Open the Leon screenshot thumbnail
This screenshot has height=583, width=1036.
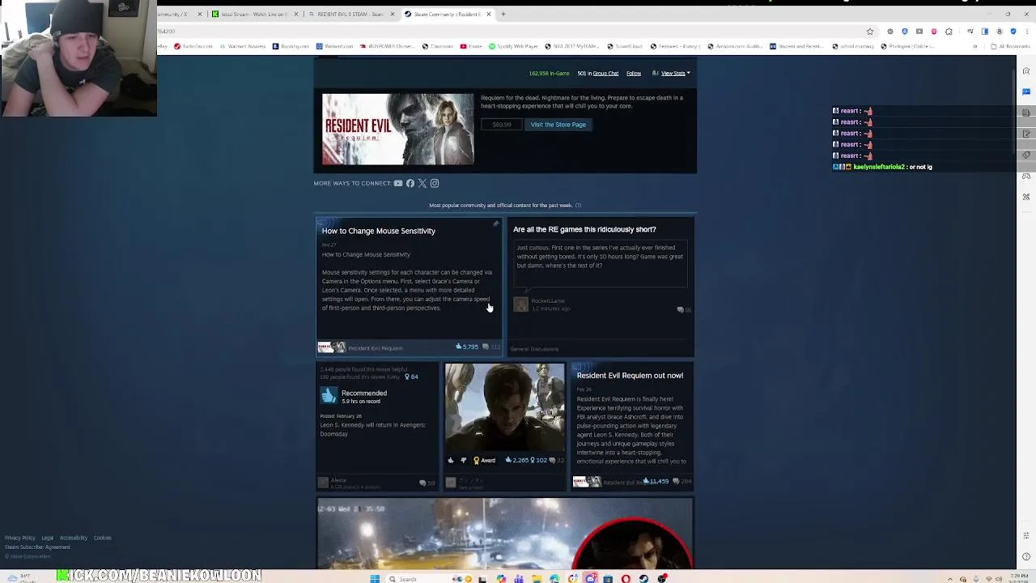pos(504,407)
